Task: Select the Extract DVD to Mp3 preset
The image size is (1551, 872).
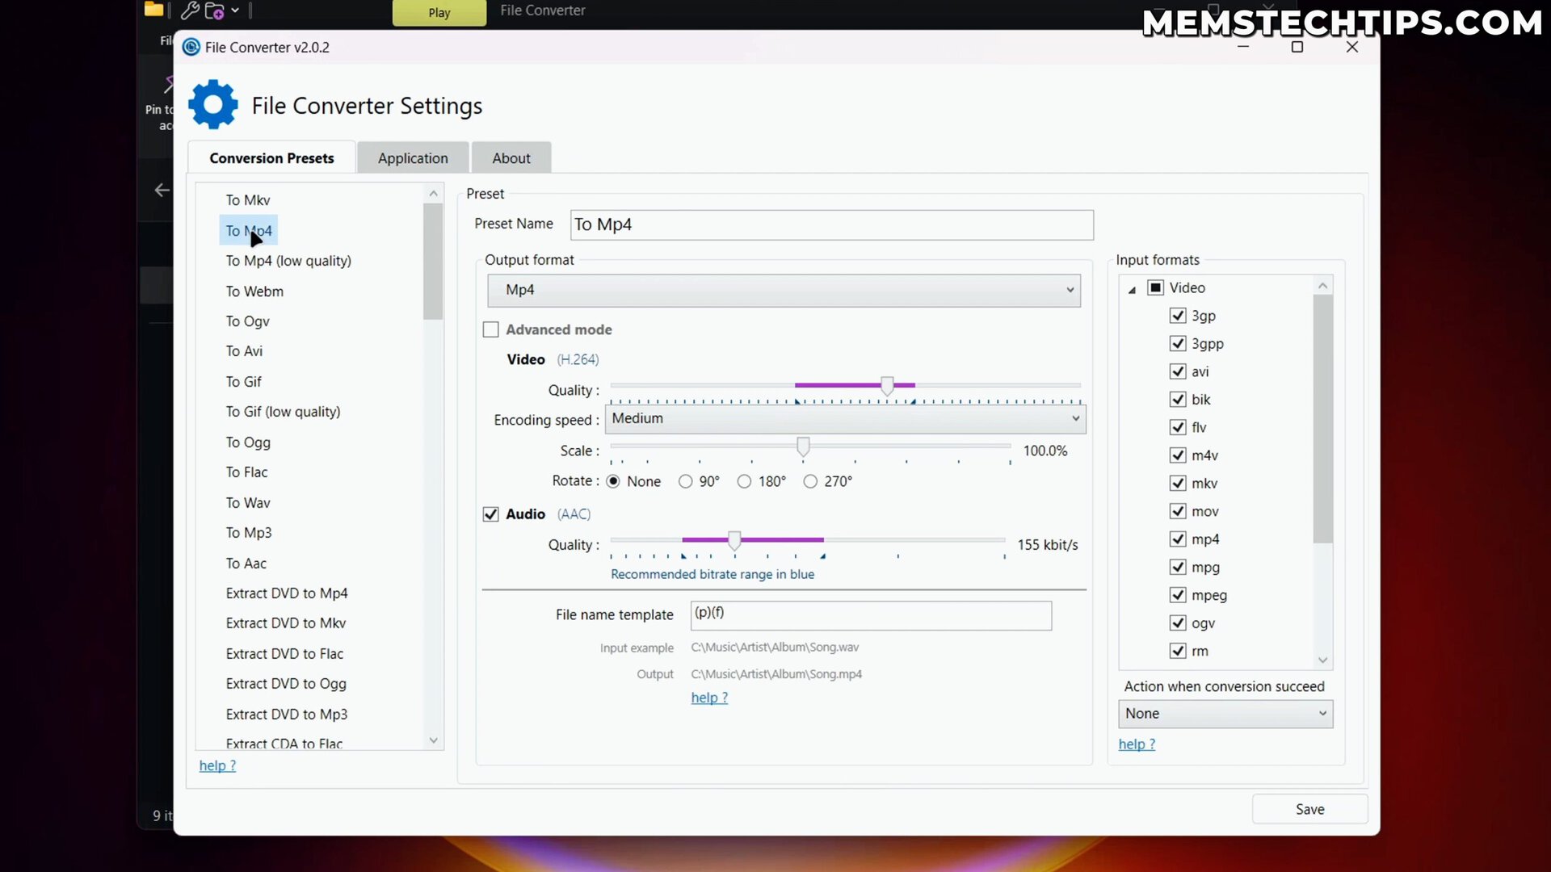Action: [x=287, y=715]
